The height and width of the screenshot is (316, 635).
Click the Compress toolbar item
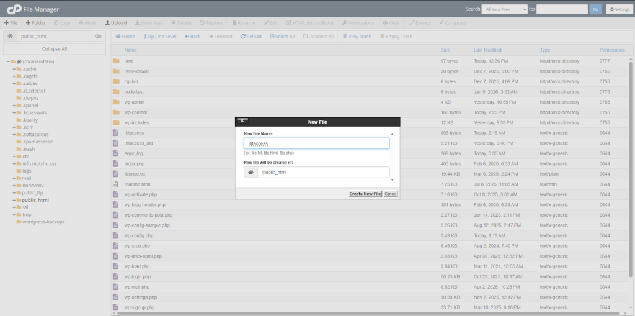tap(453, 23)
